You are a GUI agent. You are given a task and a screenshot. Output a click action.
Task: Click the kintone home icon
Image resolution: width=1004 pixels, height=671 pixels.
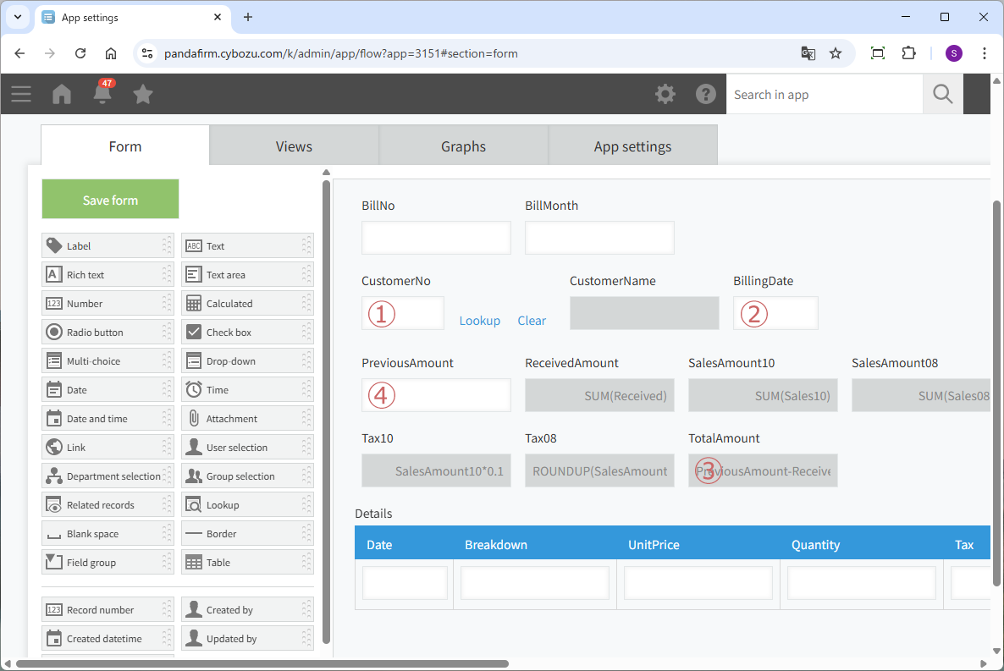point(62,94)
